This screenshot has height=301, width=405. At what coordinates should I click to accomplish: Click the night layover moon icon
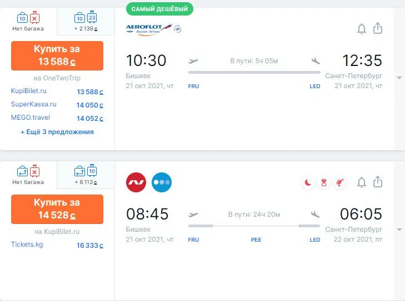click(x=308, y=183)
